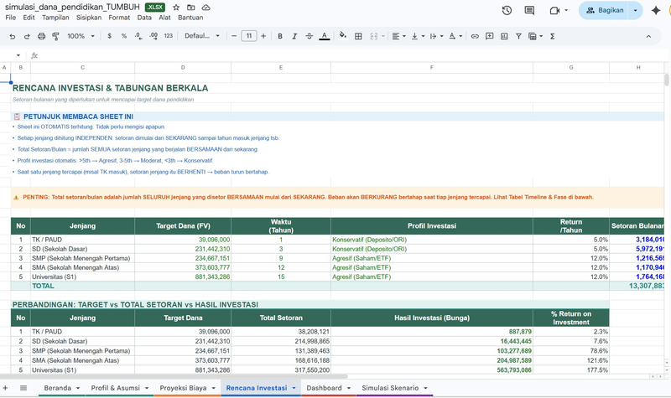Viewport: 671px width, 398px height.
Task: Increase the font size with the plus button
Action: point(263,36)
